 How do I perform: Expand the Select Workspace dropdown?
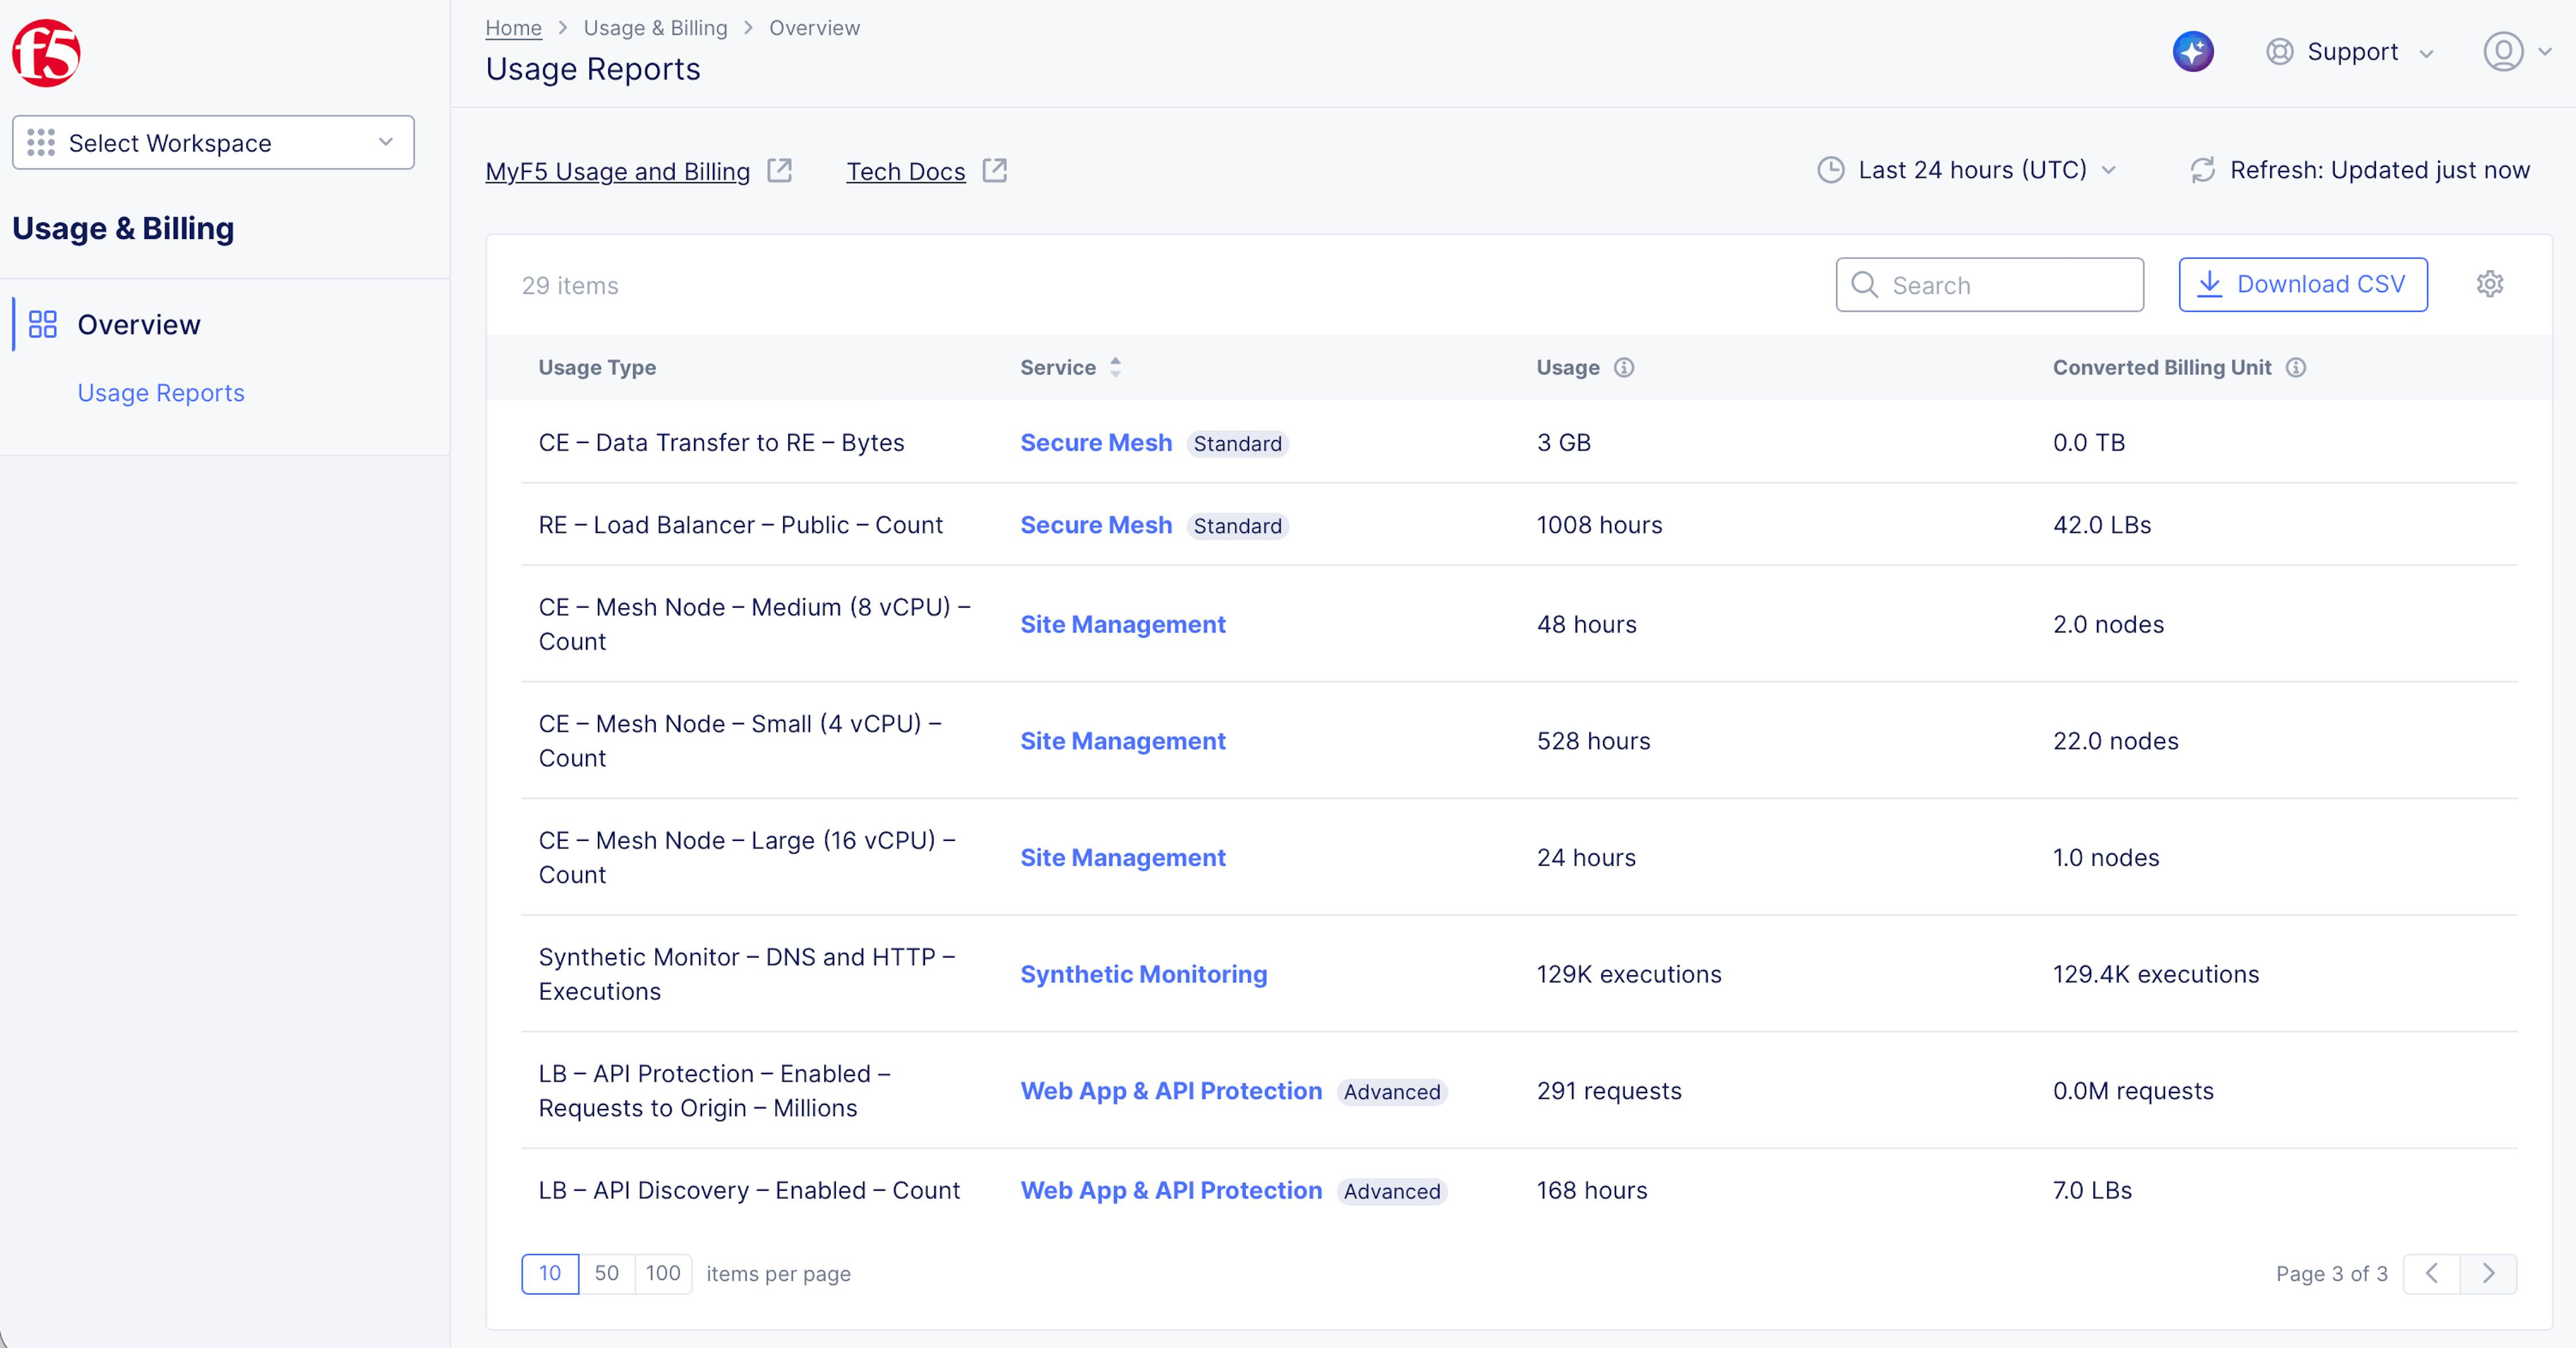(213, 143)
